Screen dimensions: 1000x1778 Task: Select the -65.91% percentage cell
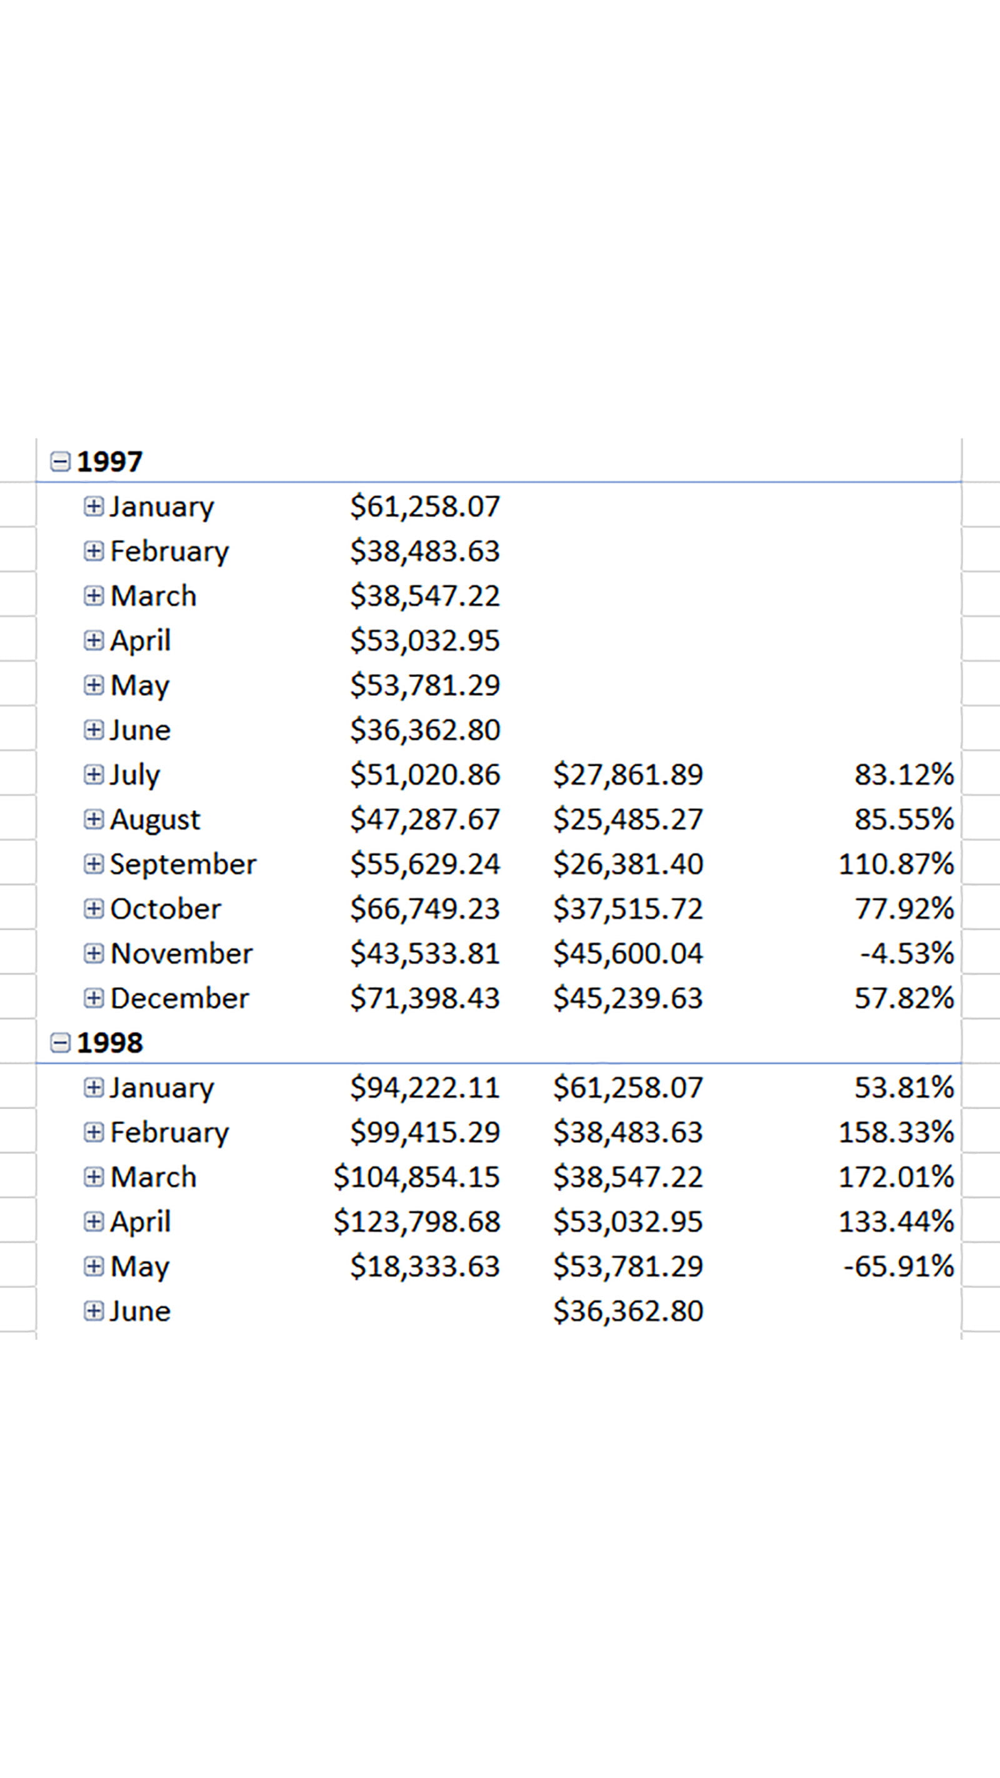click(x=899, y=1266)
